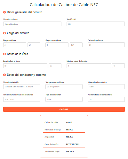Select the Temperatura ambiente dropdown
Viewport: 128px width, 159px height.
pos(64,87)
